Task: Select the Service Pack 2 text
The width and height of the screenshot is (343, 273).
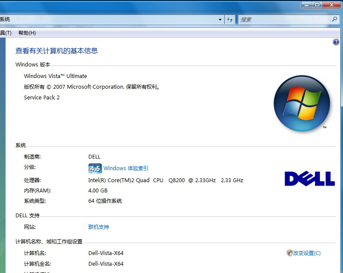Action: point(42,97)
